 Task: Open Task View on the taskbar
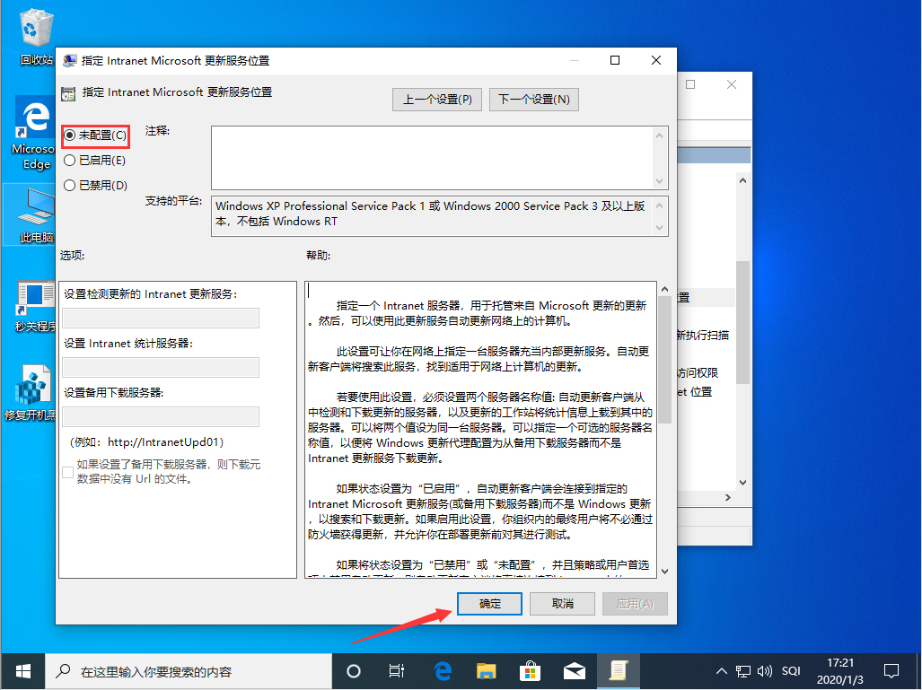coord(397,671)
